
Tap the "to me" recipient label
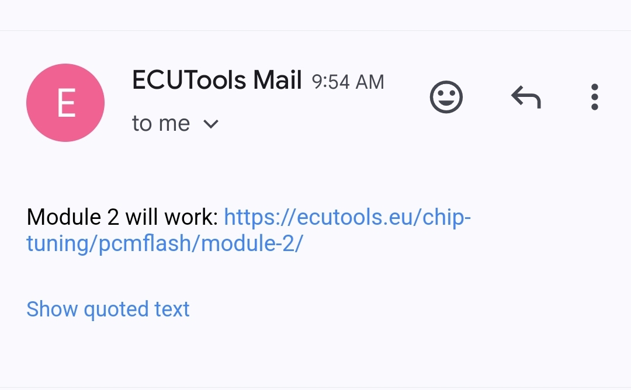tap(161, 124)
